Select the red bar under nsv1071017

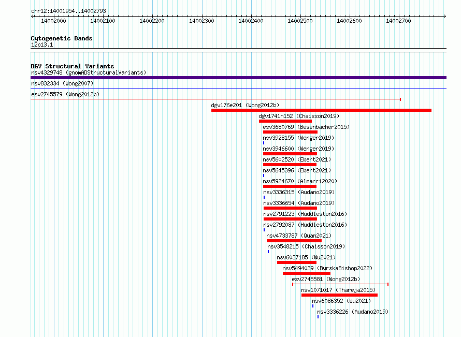(340, 295)
